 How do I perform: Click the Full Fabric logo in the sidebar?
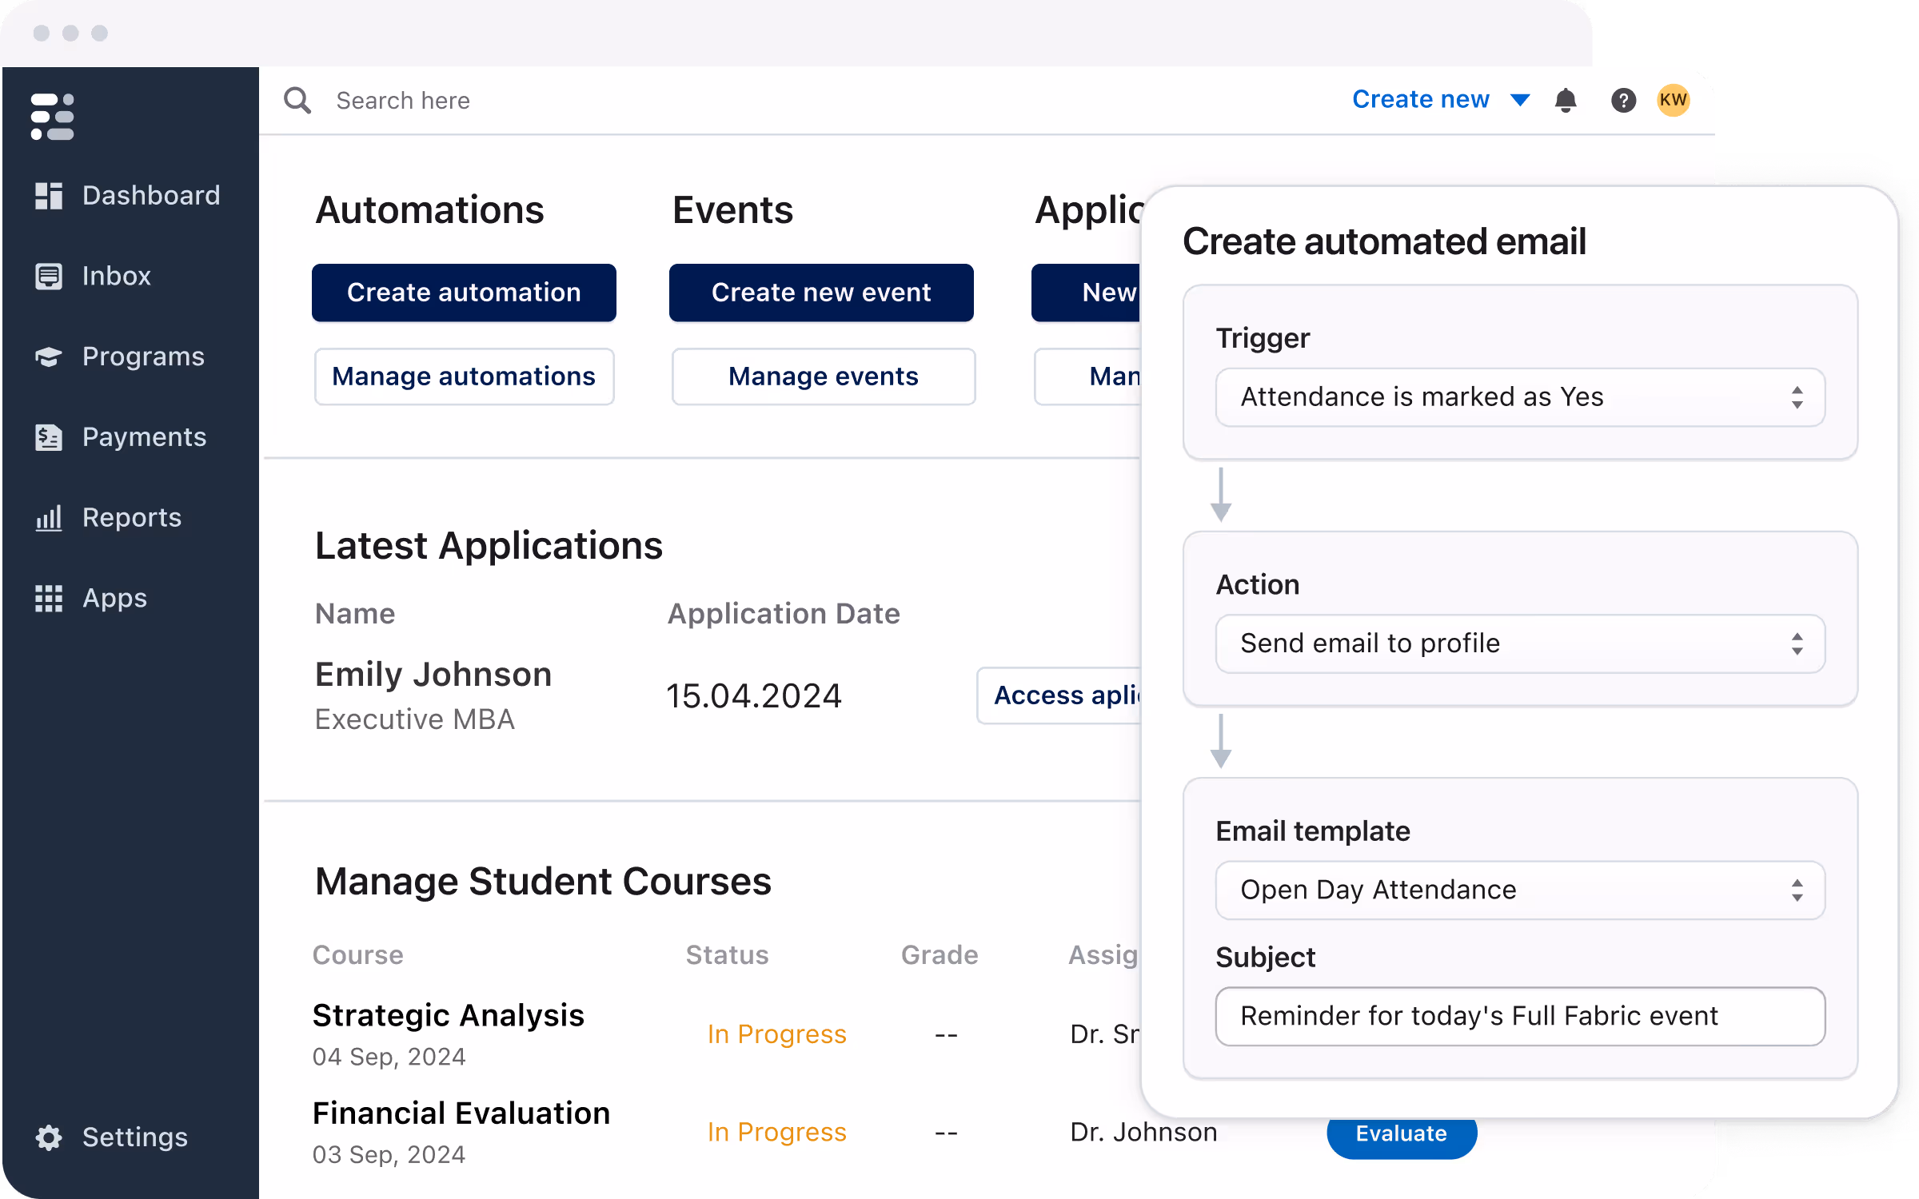pyautogui.click(x=51, y=117)
